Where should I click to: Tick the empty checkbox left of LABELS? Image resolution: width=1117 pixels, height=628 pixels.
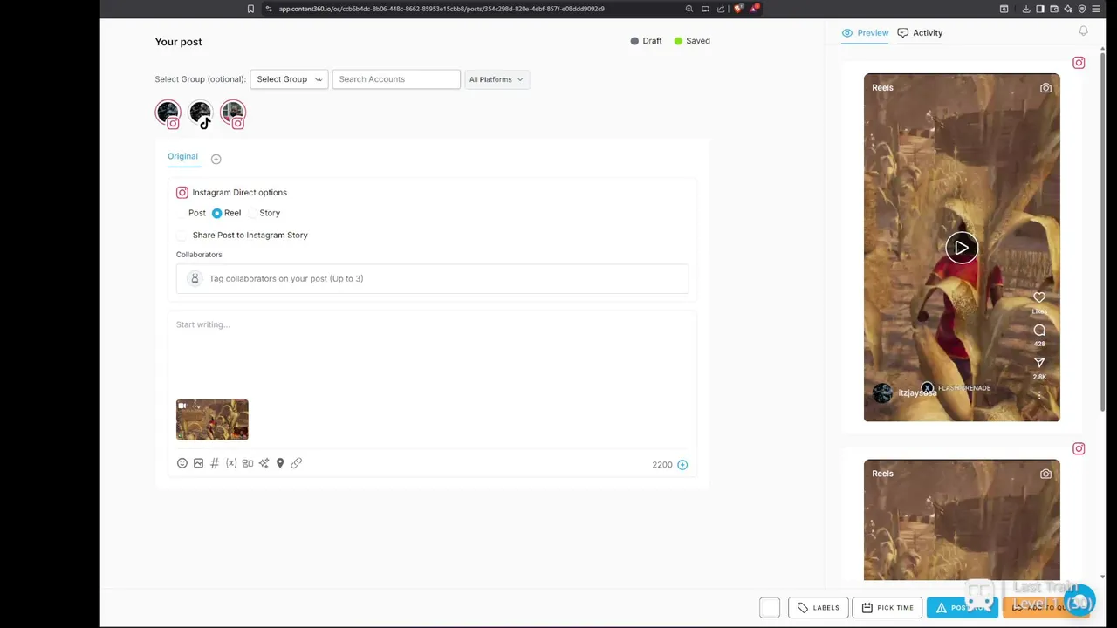coord(770,608)
